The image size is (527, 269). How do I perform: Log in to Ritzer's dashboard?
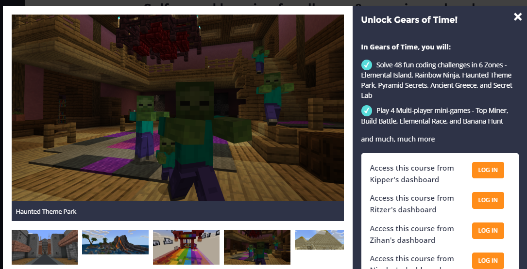coord(488,200)
